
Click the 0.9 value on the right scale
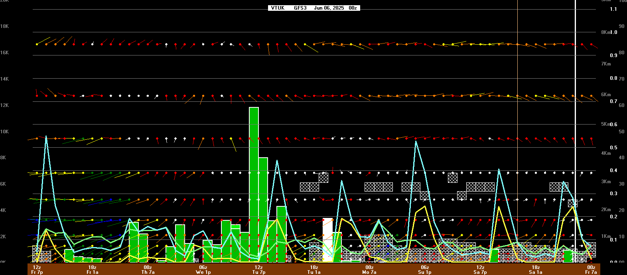613,55
